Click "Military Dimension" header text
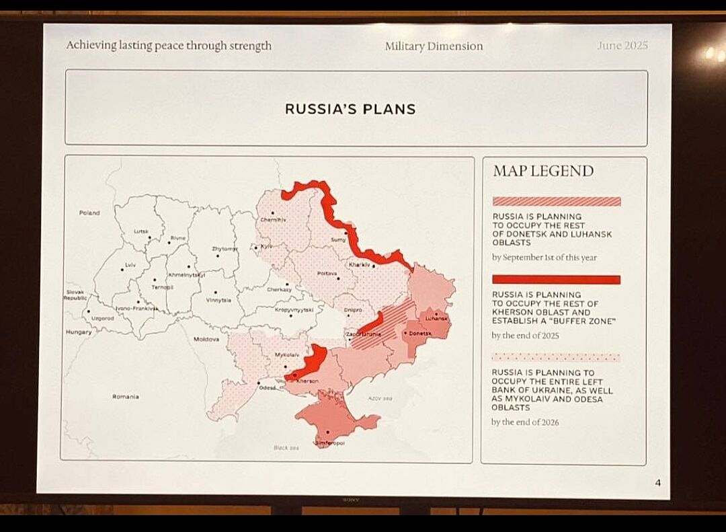The height and width of the screenshot is (532, 726). [434, 46]
